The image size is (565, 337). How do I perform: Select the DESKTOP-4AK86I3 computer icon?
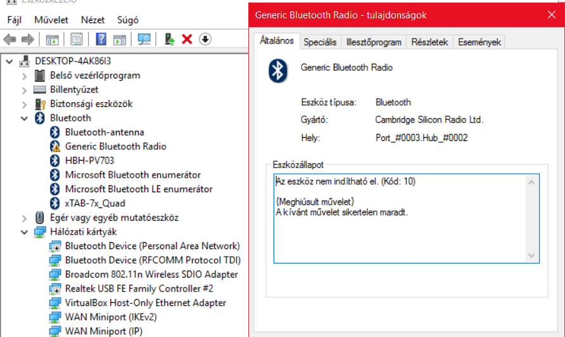[x=24, y=61]
